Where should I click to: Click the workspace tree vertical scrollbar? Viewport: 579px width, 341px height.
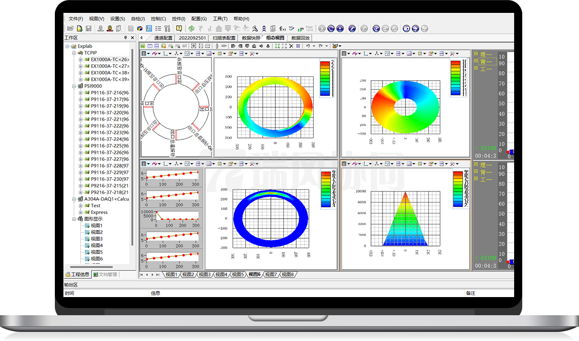132,143
